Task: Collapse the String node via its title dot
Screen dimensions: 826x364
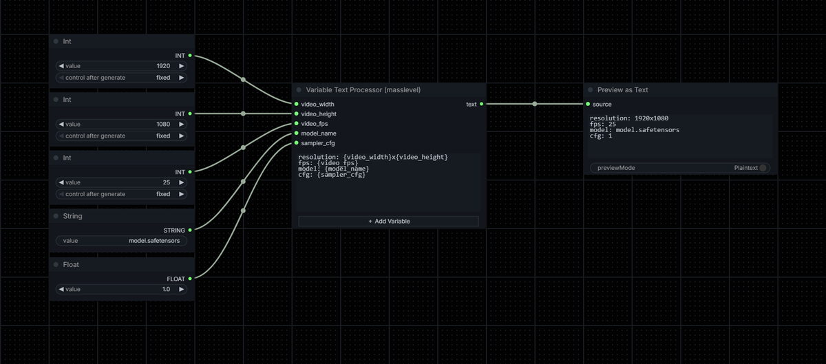Action: click(56, 216)
